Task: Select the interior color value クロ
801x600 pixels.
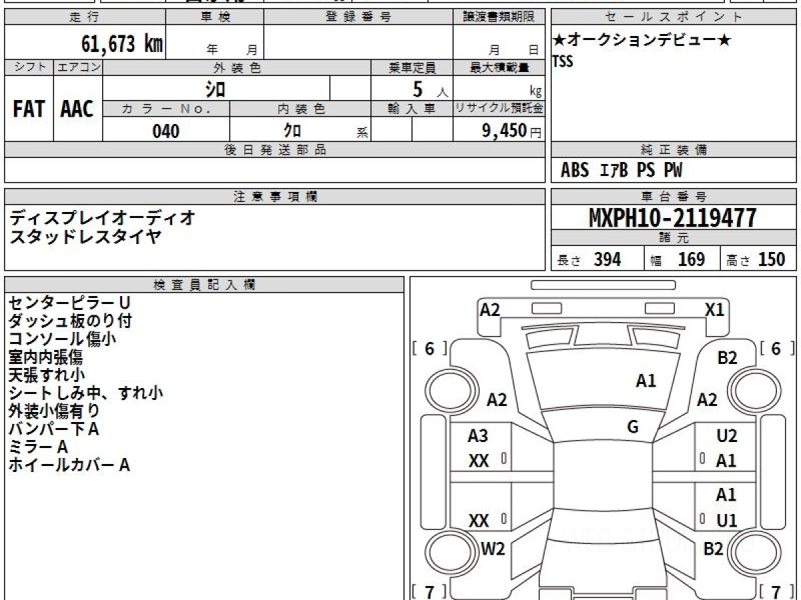Action: 292,131
